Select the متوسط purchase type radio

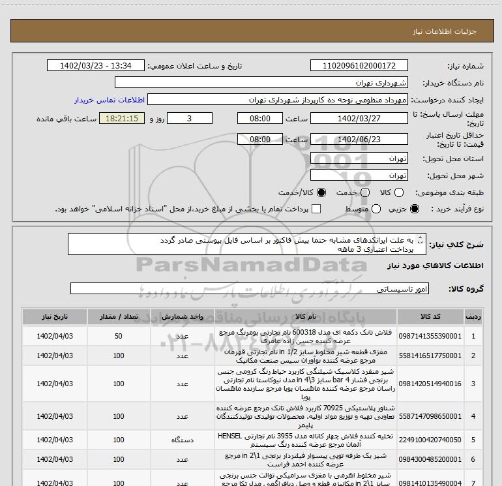(376, 209)
